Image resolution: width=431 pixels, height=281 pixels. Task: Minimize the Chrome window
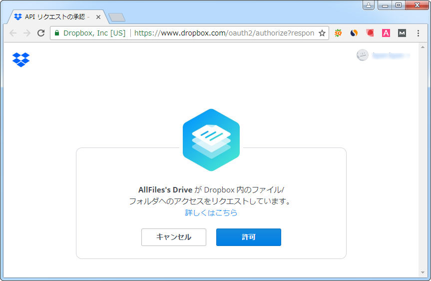[x=385, y=5]
